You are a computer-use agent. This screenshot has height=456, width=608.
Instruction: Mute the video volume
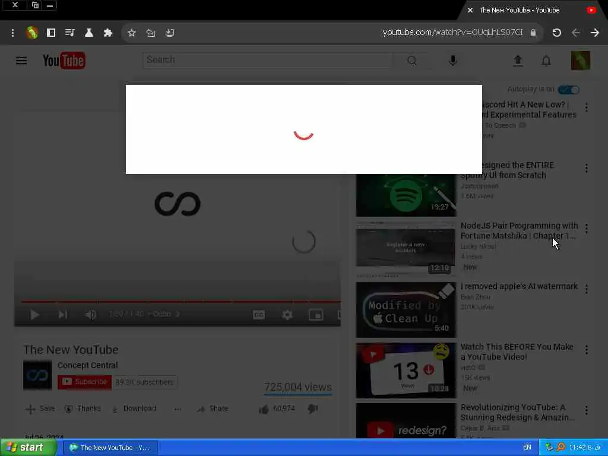point(90,315)
